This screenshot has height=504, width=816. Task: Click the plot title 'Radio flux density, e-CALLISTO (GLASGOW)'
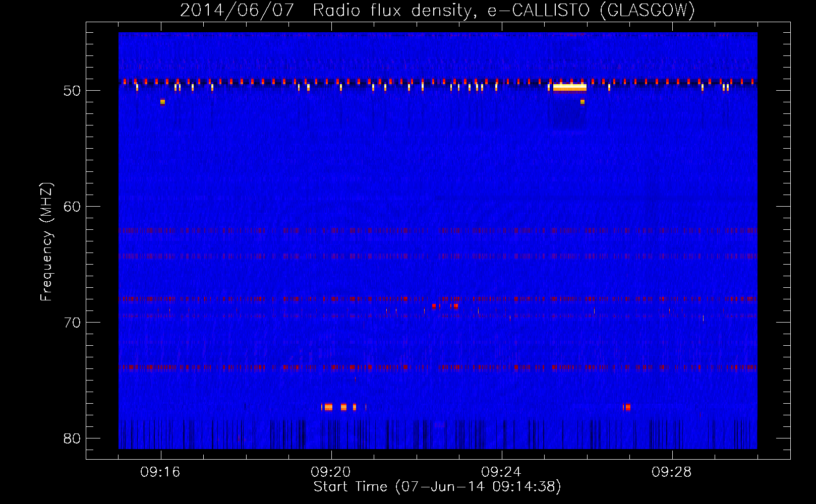(504, 10)
